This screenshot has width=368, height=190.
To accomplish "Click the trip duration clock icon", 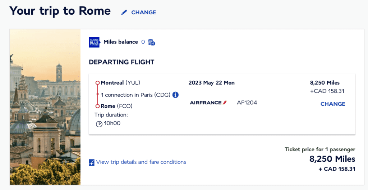I will [99, 124].
